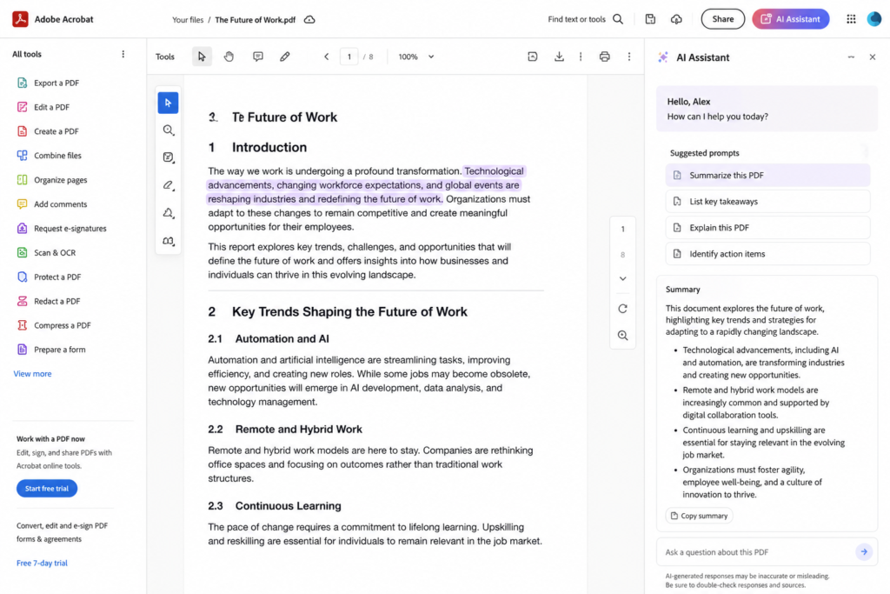Open Create a PDF tool

tap(49, 131)
